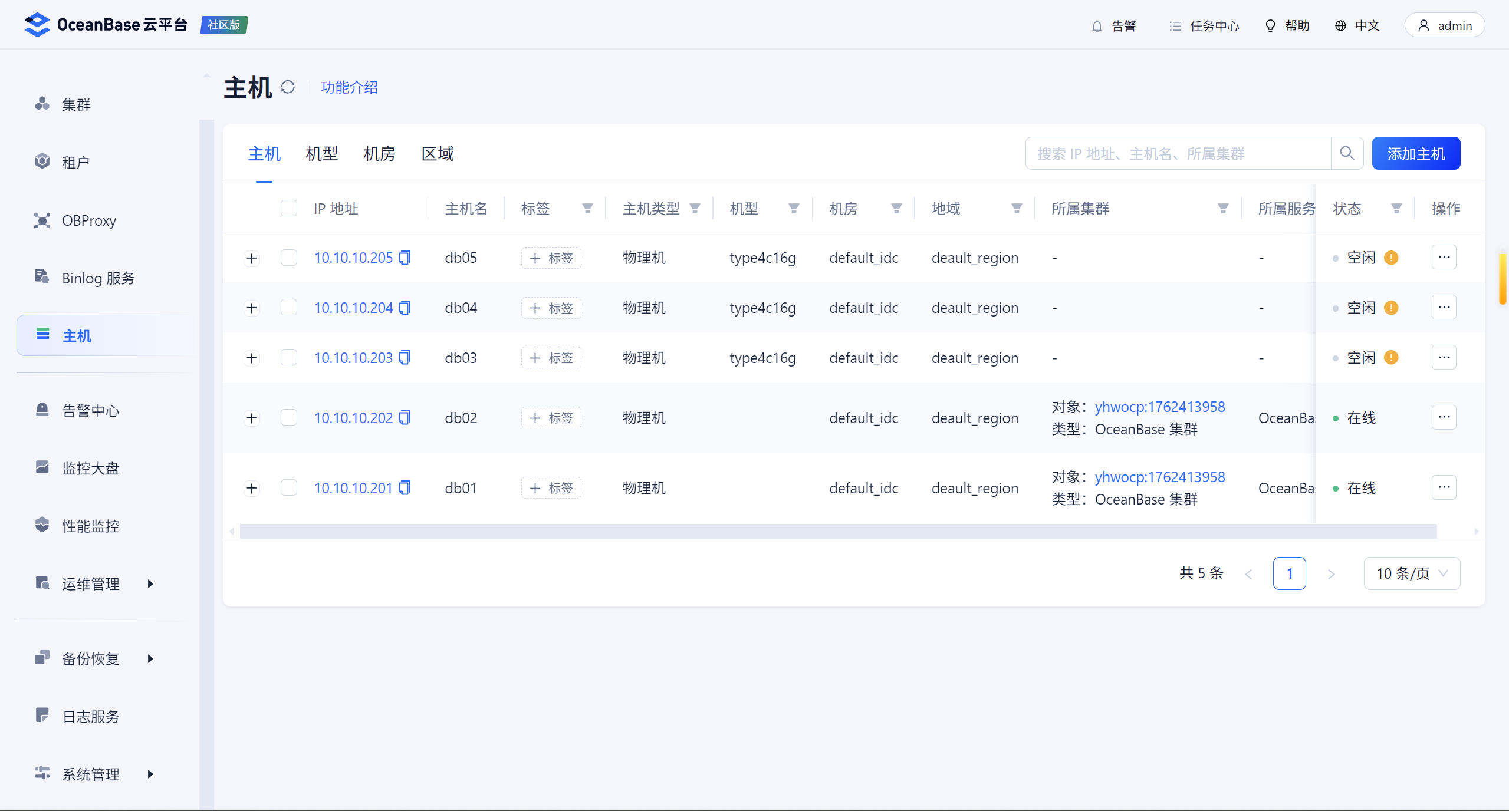Select all hosts header checkbox
The height and width of the screenshot is (811, 1509).
pyautogui.click(x=289, y=209)
